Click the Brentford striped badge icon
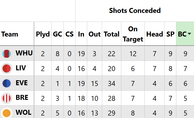 tap(6, 98)
